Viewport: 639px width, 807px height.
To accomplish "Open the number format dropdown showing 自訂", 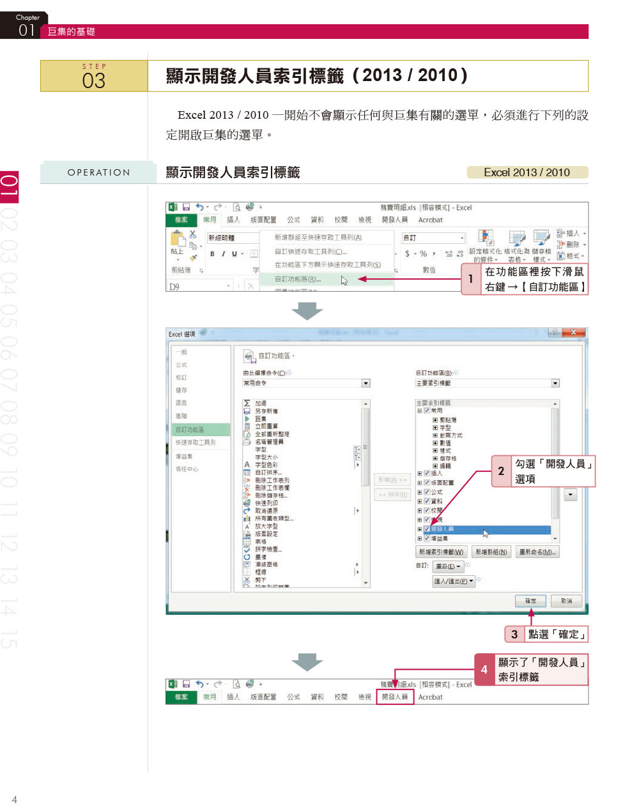I will click(433, 238).
